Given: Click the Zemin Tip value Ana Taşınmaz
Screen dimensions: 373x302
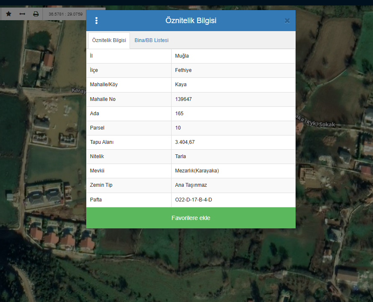Looking at the screenshot, I should click(191, 185).
